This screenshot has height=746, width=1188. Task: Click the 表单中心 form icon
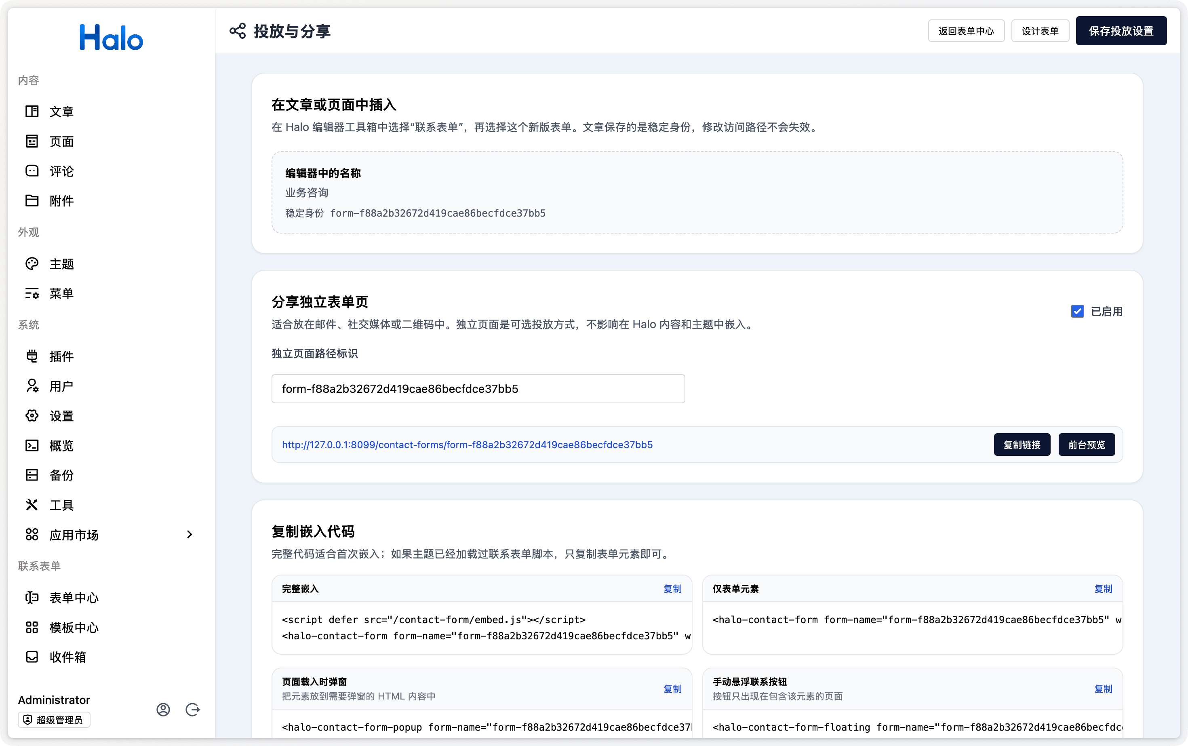[32, 598]
